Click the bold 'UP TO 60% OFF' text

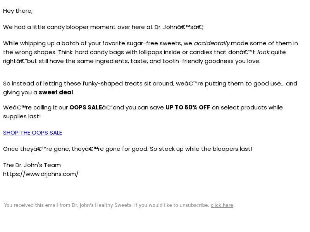coord(188,107)
